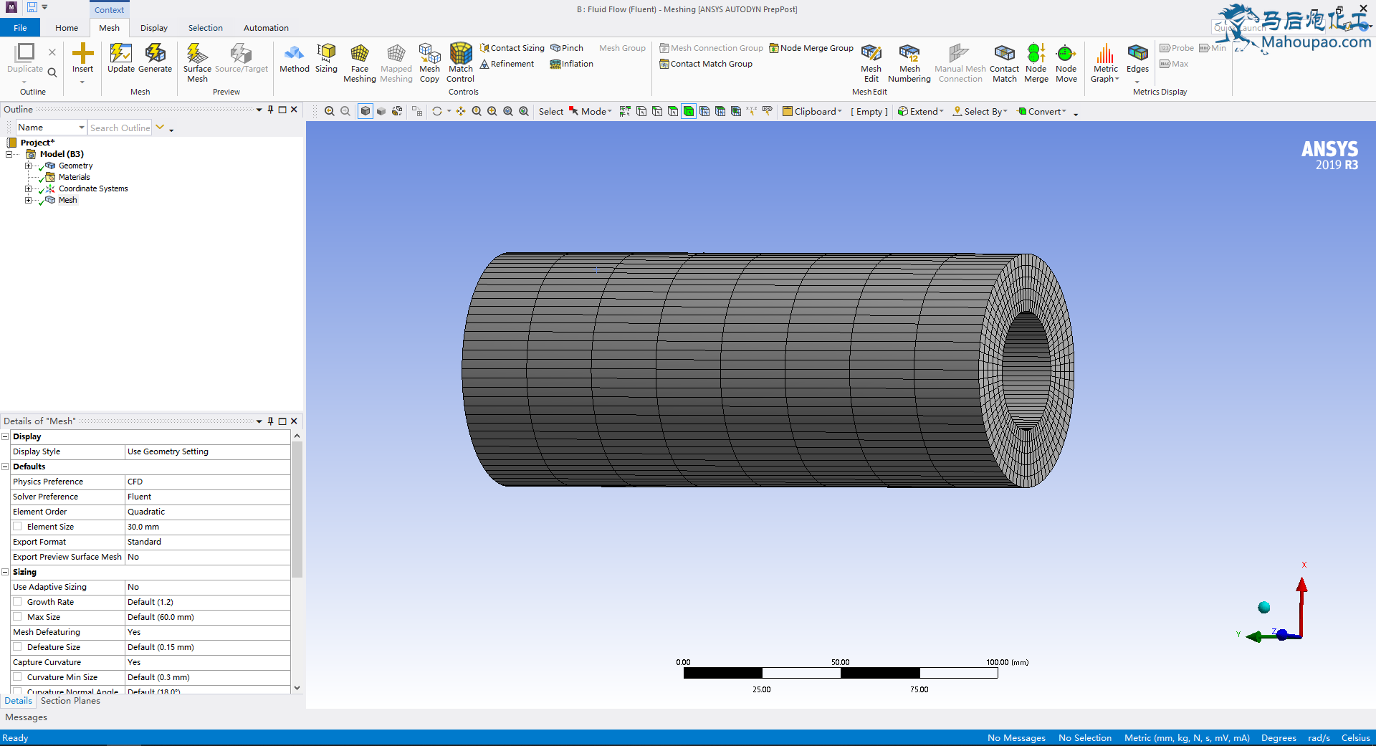Click the Metric units status bar entry
Image resolution: width=1376 pixels, height=746 pixels.
click(x=1187, y=738)
